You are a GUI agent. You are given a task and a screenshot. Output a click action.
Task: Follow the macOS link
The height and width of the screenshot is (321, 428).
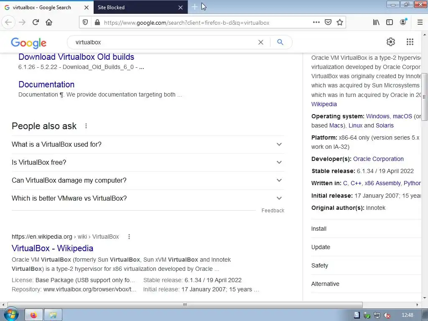403,116
